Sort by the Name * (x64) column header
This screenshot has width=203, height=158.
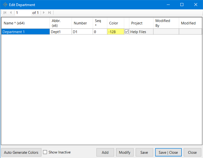pos(25,23)
